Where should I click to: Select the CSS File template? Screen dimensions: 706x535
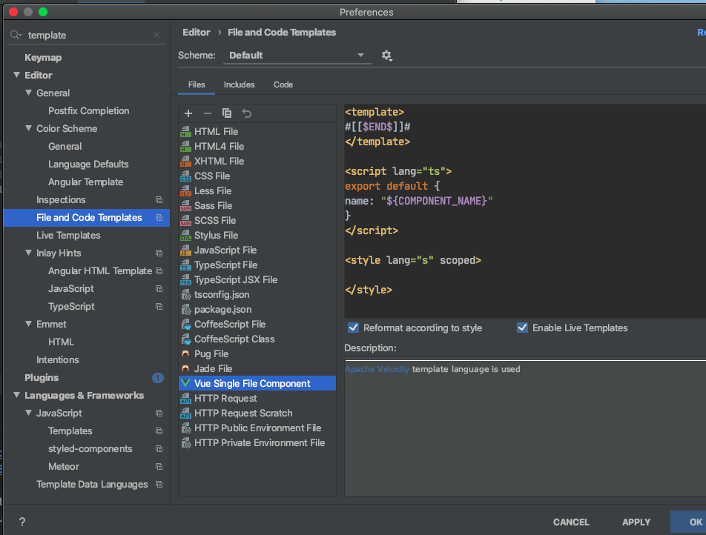click(x=257, y=176)
